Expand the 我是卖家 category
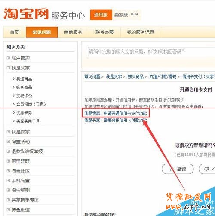215x216 pixels. [x=8, y=132]
